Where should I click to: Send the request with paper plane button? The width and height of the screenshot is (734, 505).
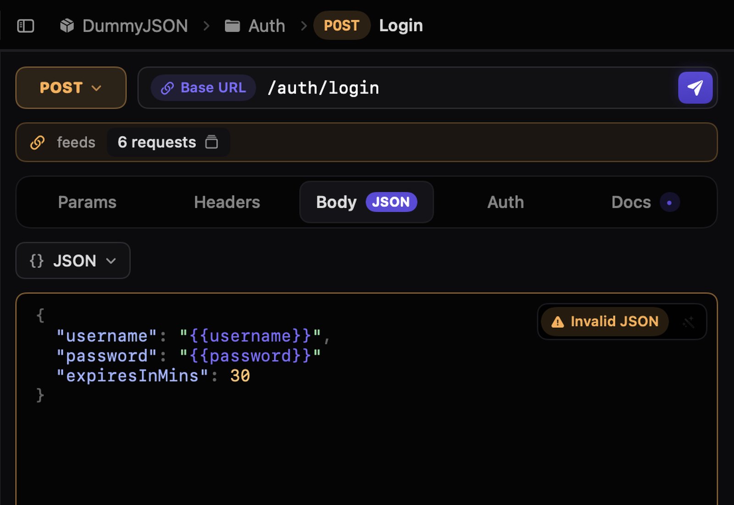coord(695,88)
